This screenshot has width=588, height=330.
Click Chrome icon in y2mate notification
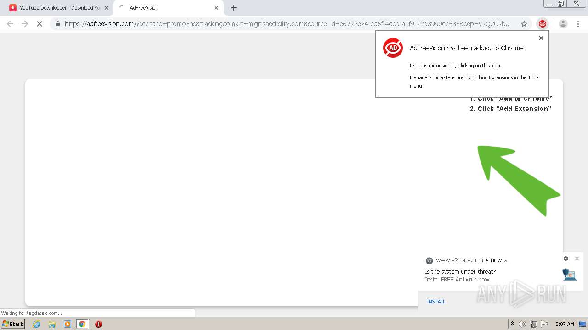(430, 260)
